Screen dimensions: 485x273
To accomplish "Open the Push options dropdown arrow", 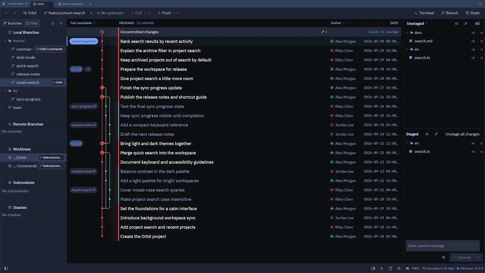I will click(x=178, y=13).
